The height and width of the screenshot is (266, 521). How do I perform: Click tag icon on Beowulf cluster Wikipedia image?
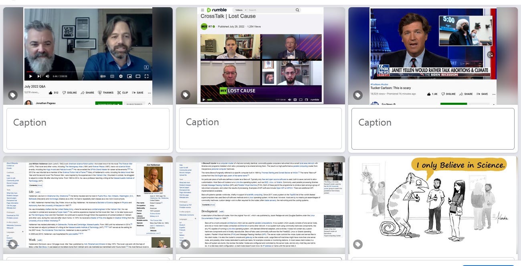pos(185,244)
